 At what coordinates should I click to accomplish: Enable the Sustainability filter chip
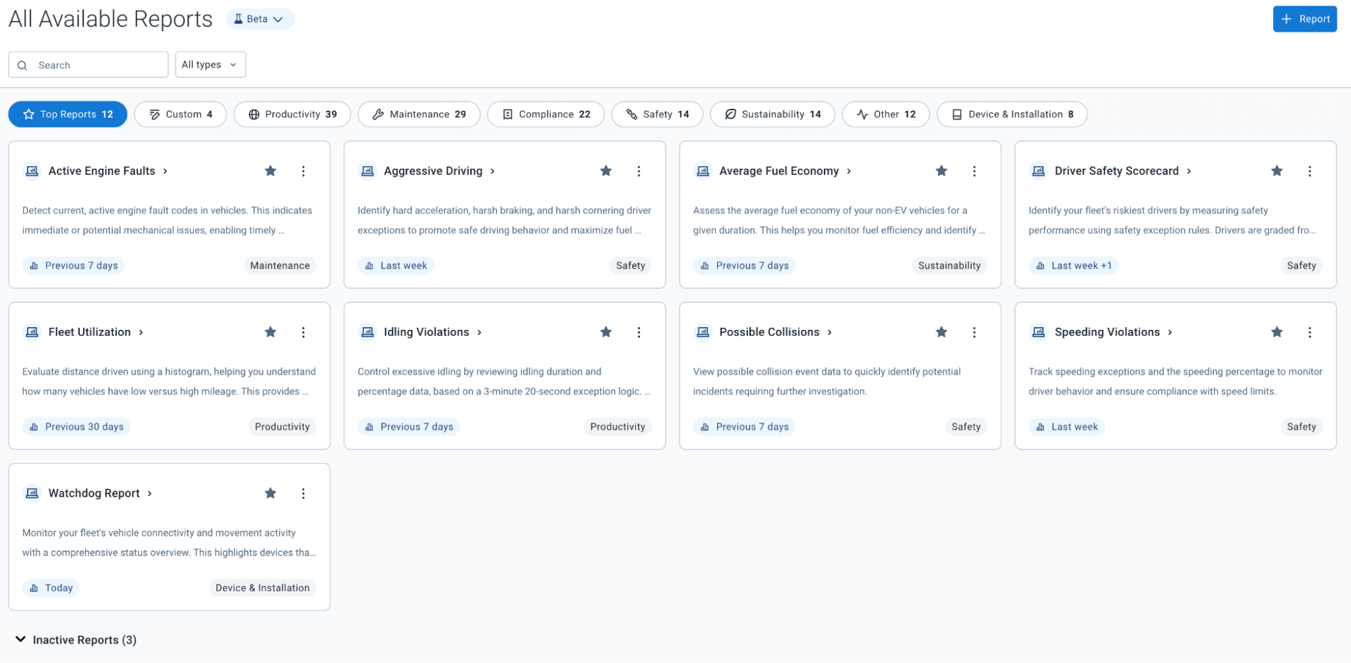click(772, 114)
